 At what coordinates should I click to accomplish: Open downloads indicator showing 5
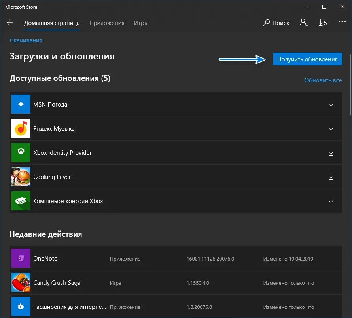(323, 23)
